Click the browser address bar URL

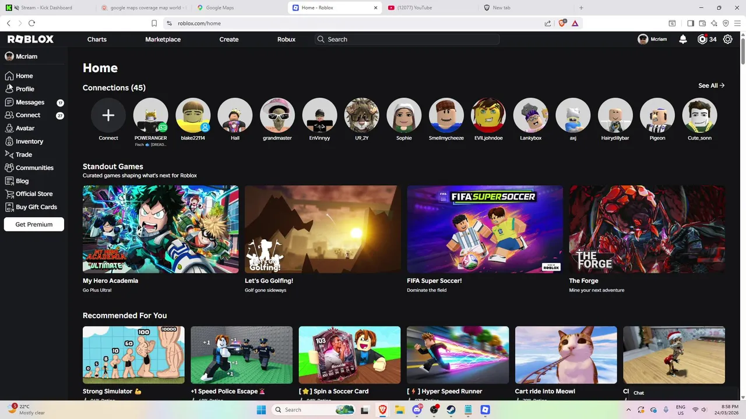199,23
